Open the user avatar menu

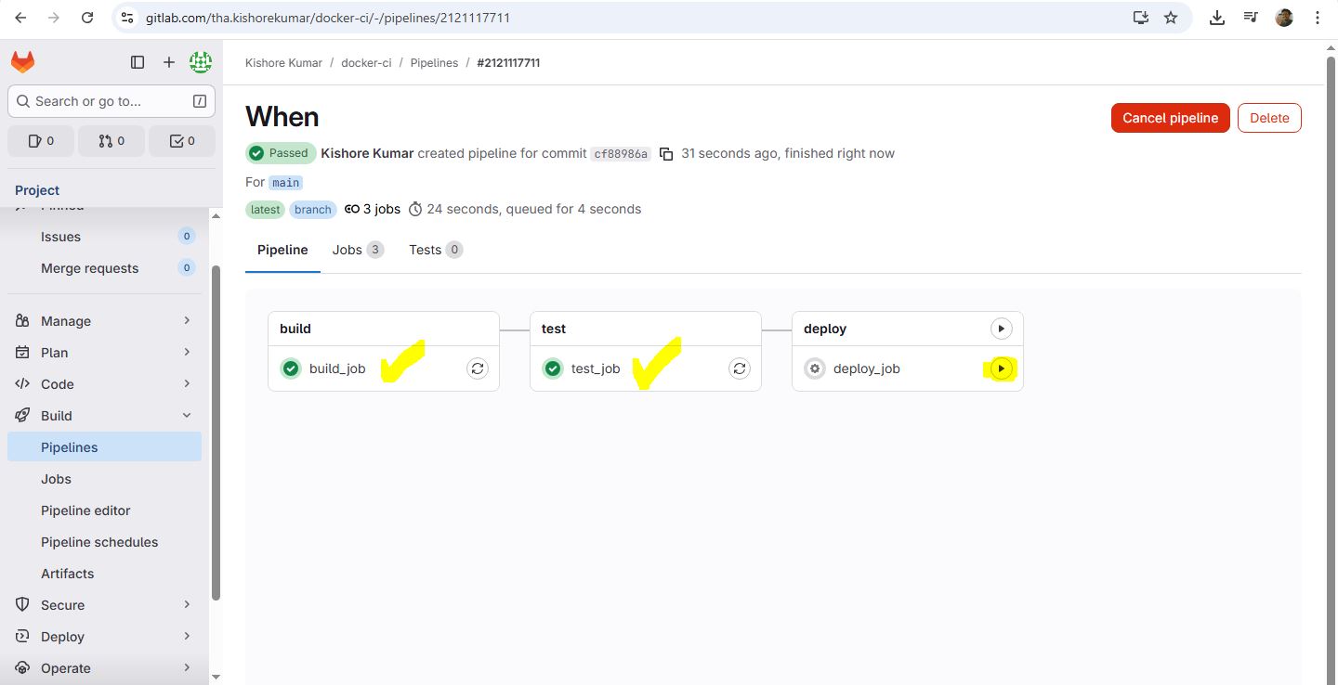pos(201,62)
